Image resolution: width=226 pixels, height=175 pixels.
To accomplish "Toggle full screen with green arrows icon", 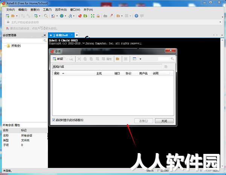I will (x=93, y=16).
